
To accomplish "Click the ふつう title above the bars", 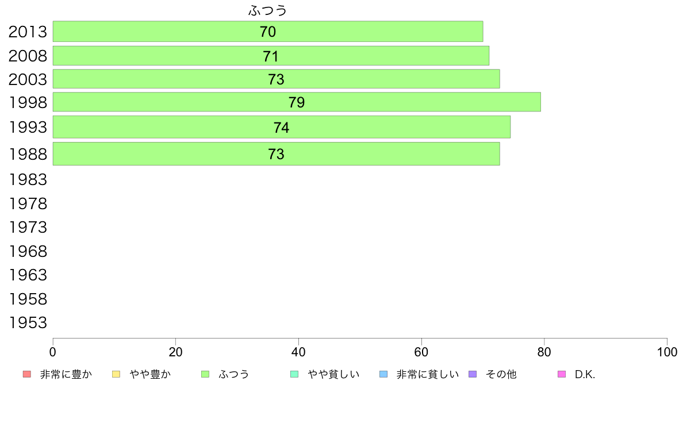I will [x=268, y=10].
